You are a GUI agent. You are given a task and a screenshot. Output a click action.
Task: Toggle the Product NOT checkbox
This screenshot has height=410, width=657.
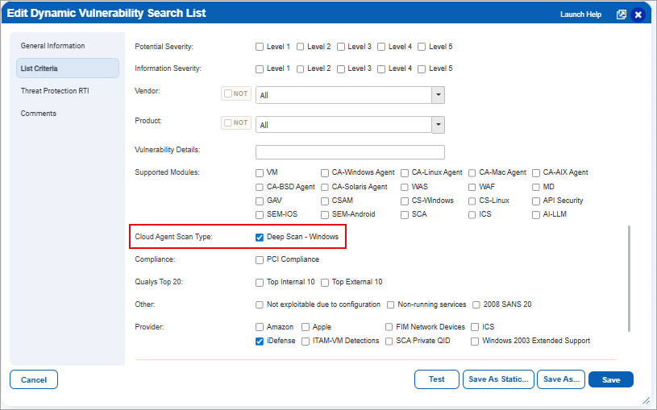click(228, 122)
